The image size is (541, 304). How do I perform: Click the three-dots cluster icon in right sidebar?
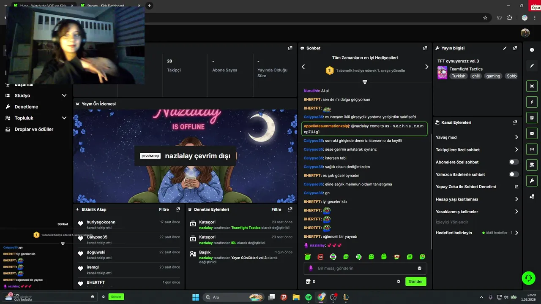pos(532,196)
